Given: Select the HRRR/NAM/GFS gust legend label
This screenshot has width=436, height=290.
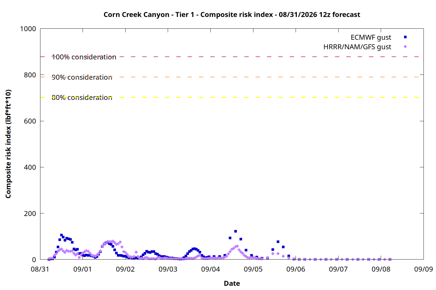Looking at the screenshot, I should [x=357, y=47].
